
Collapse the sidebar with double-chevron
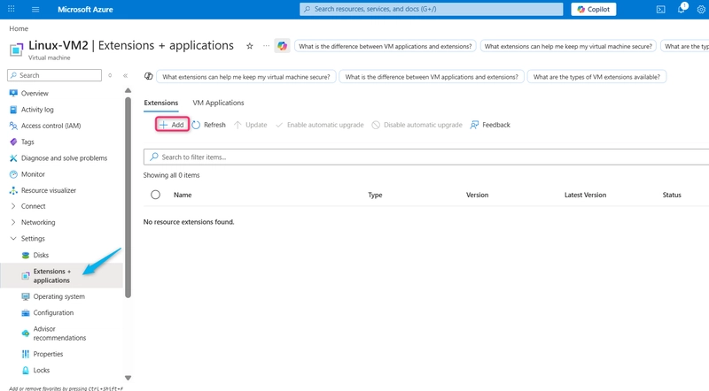[125, 75]
